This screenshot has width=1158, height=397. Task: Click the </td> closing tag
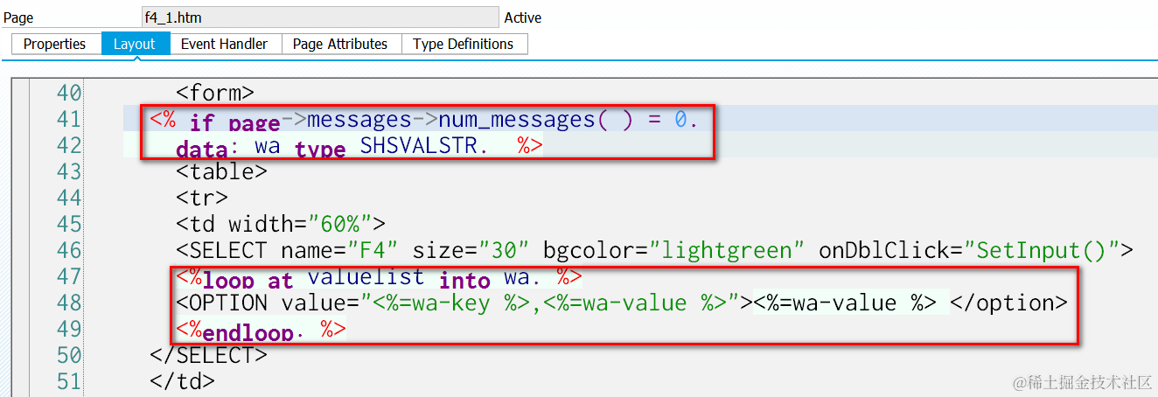point(182,381)
